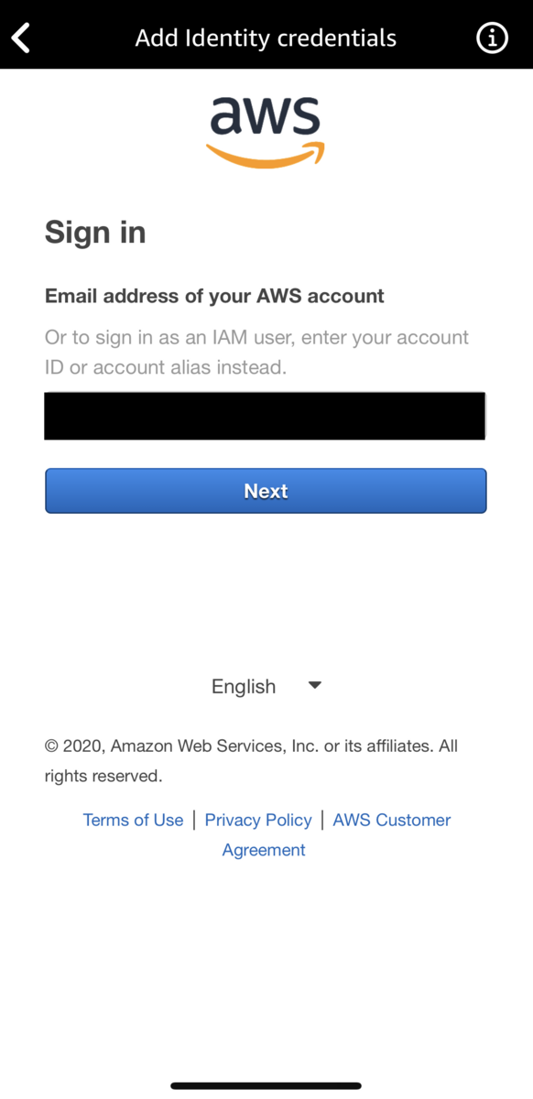Click the orange smile arrow under aws
The image size is (533, 1099).
266,155
